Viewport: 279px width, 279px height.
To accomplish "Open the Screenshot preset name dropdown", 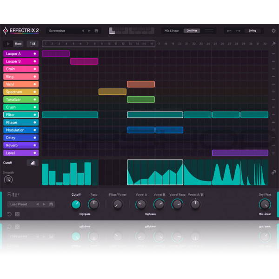I will (63, 31).
